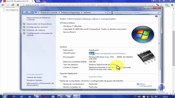Open Índice de Experiência do Windows
This screenshot has height=98, width=175.
[110, 53]
